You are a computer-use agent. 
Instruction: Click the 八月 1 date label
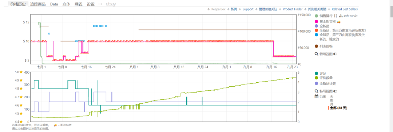tap(134, 67)
